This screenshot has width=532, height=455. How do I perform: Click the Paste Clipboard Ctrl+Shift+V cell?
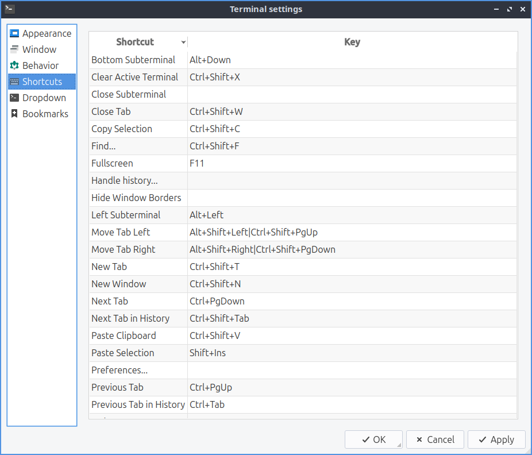tap(352, 336)
